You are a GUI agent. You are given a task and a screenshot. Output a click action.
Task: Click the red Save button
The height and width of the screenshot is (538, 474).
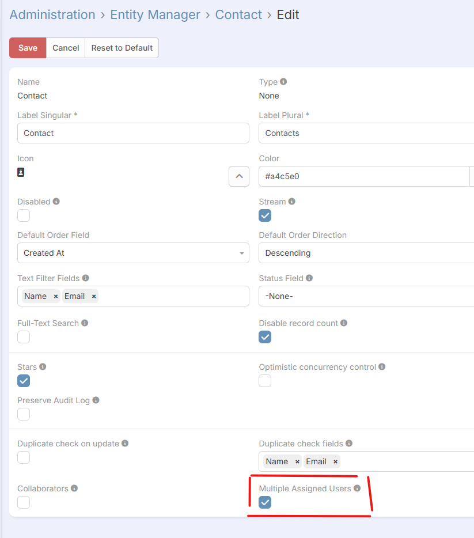28,48
